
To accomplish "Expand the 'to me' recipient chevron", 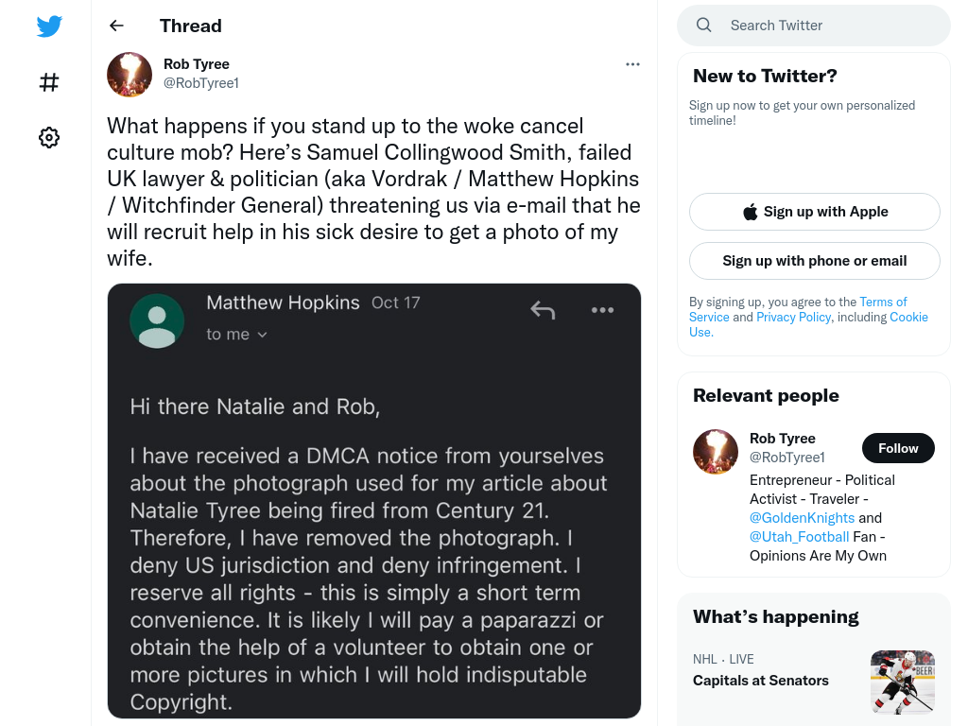I will (263, 335).
